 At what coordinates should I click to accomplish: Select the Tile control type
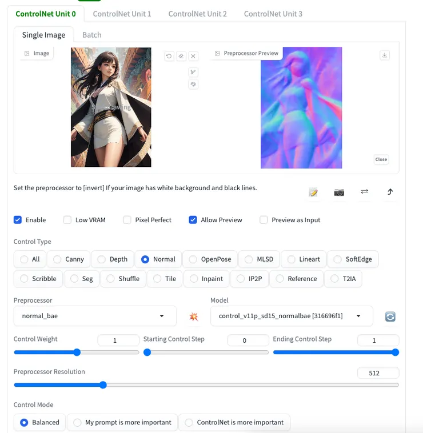point(165,279)
